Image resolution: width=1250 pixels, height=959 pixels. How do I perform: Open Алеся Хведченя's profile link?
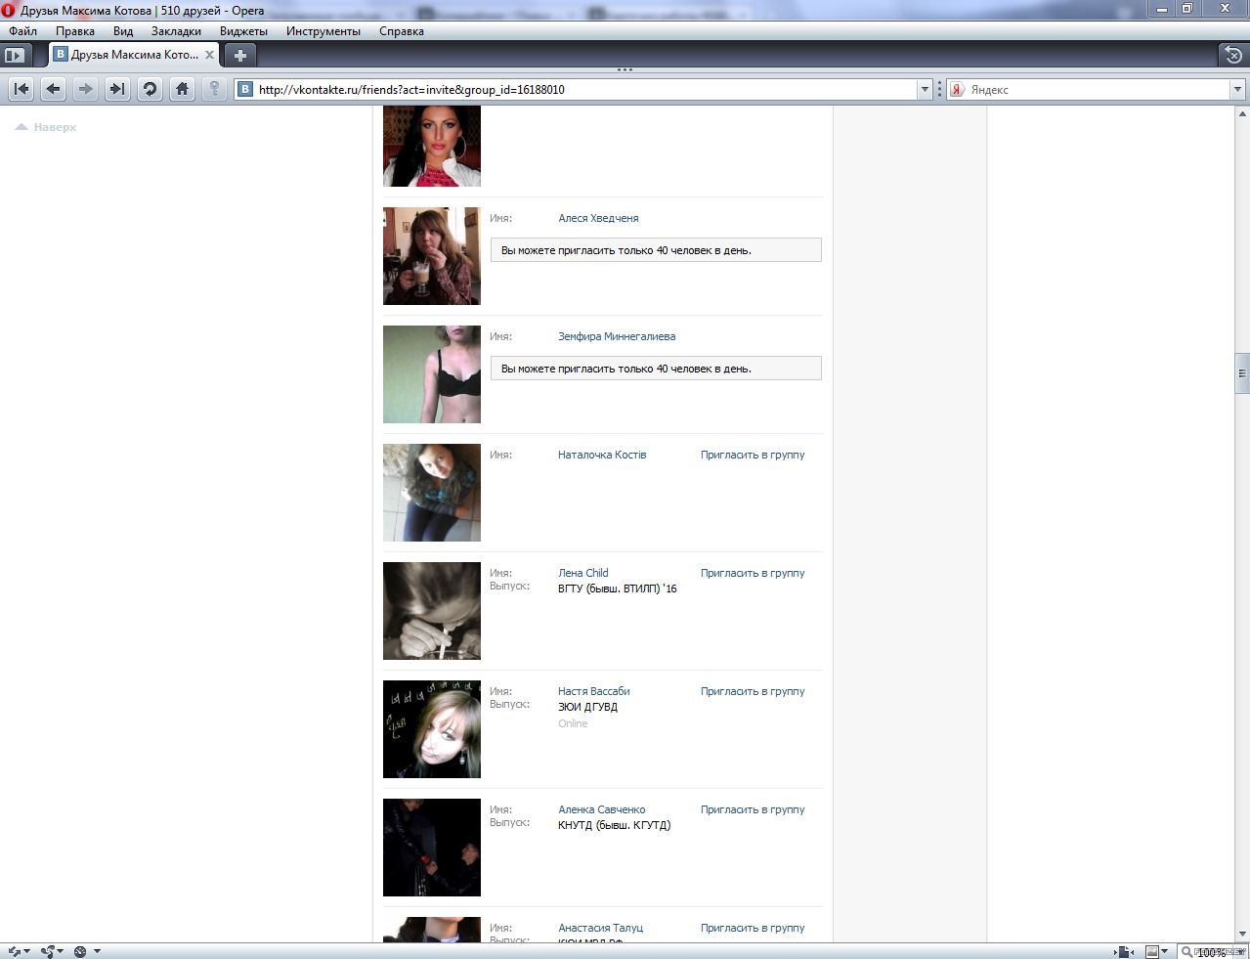pos(598,218)
